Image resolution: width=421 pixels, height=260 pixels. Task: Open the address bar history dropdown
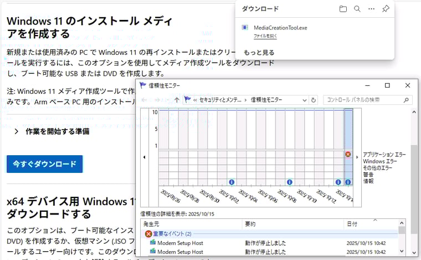304,100
